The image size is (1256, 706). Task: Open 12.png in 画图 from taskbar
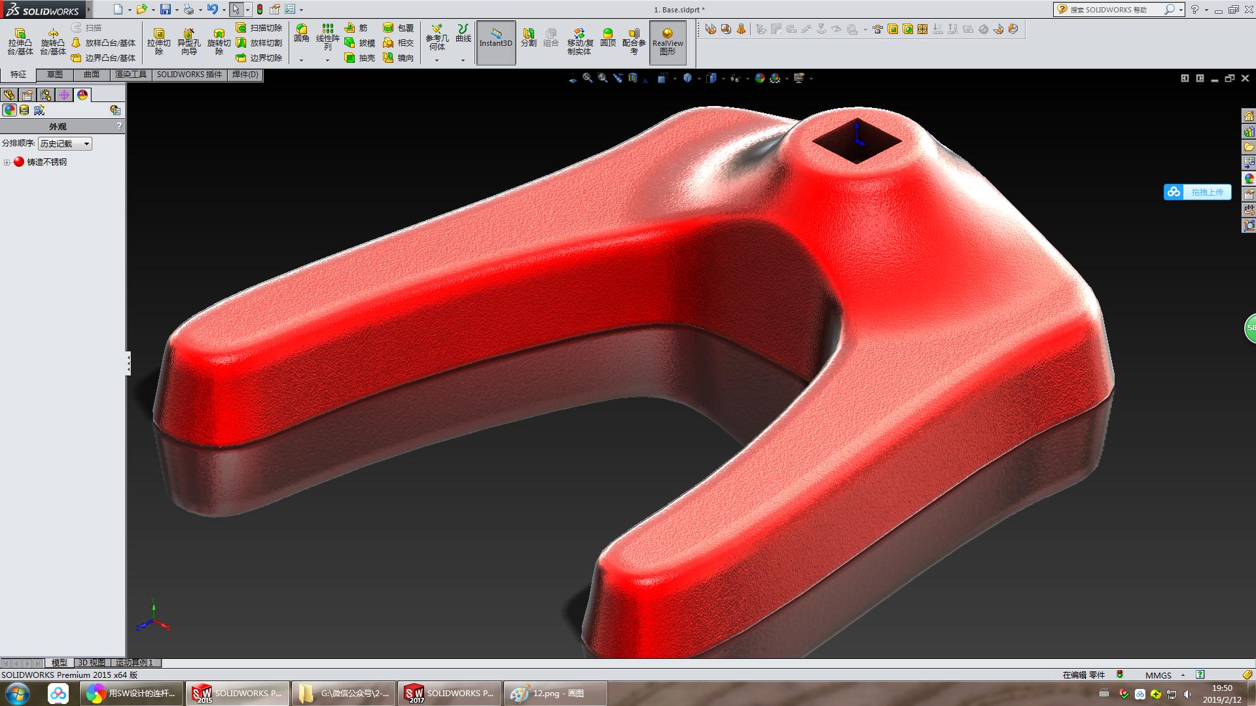(554, 693)
